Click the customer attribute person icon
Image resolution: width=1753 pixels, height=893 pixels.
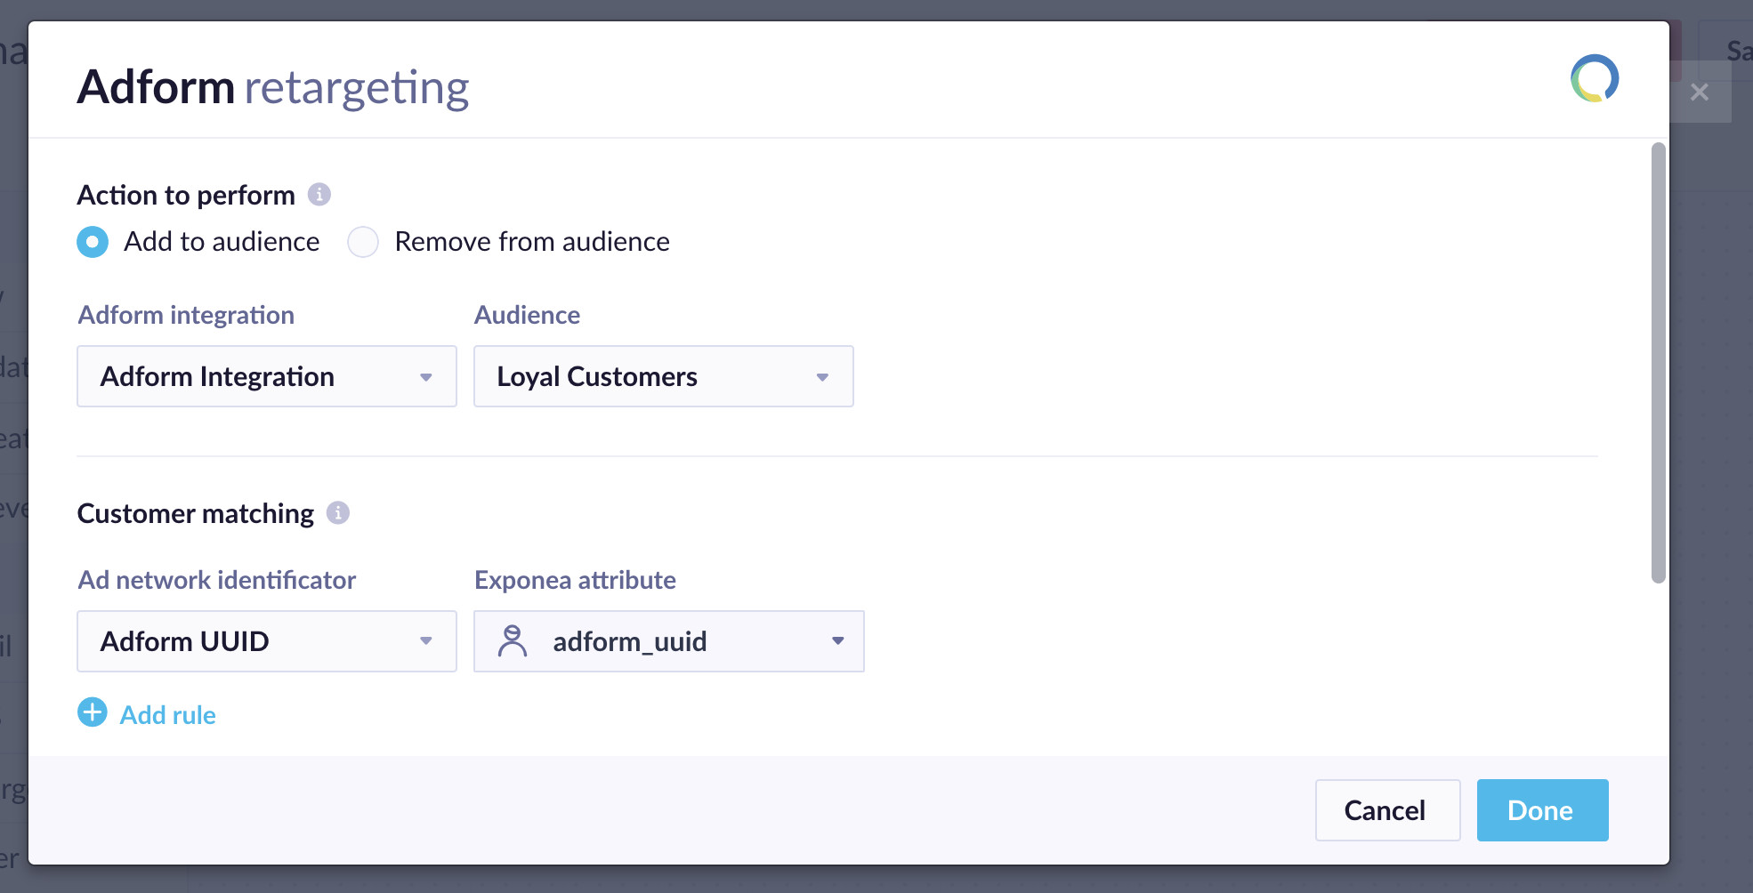[x=513, y=640]
